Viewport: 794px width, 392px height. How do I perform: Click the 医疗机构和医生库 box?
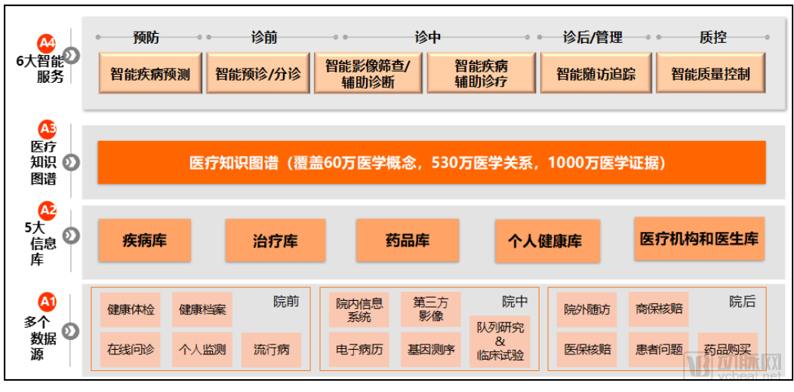coord(700,239)
